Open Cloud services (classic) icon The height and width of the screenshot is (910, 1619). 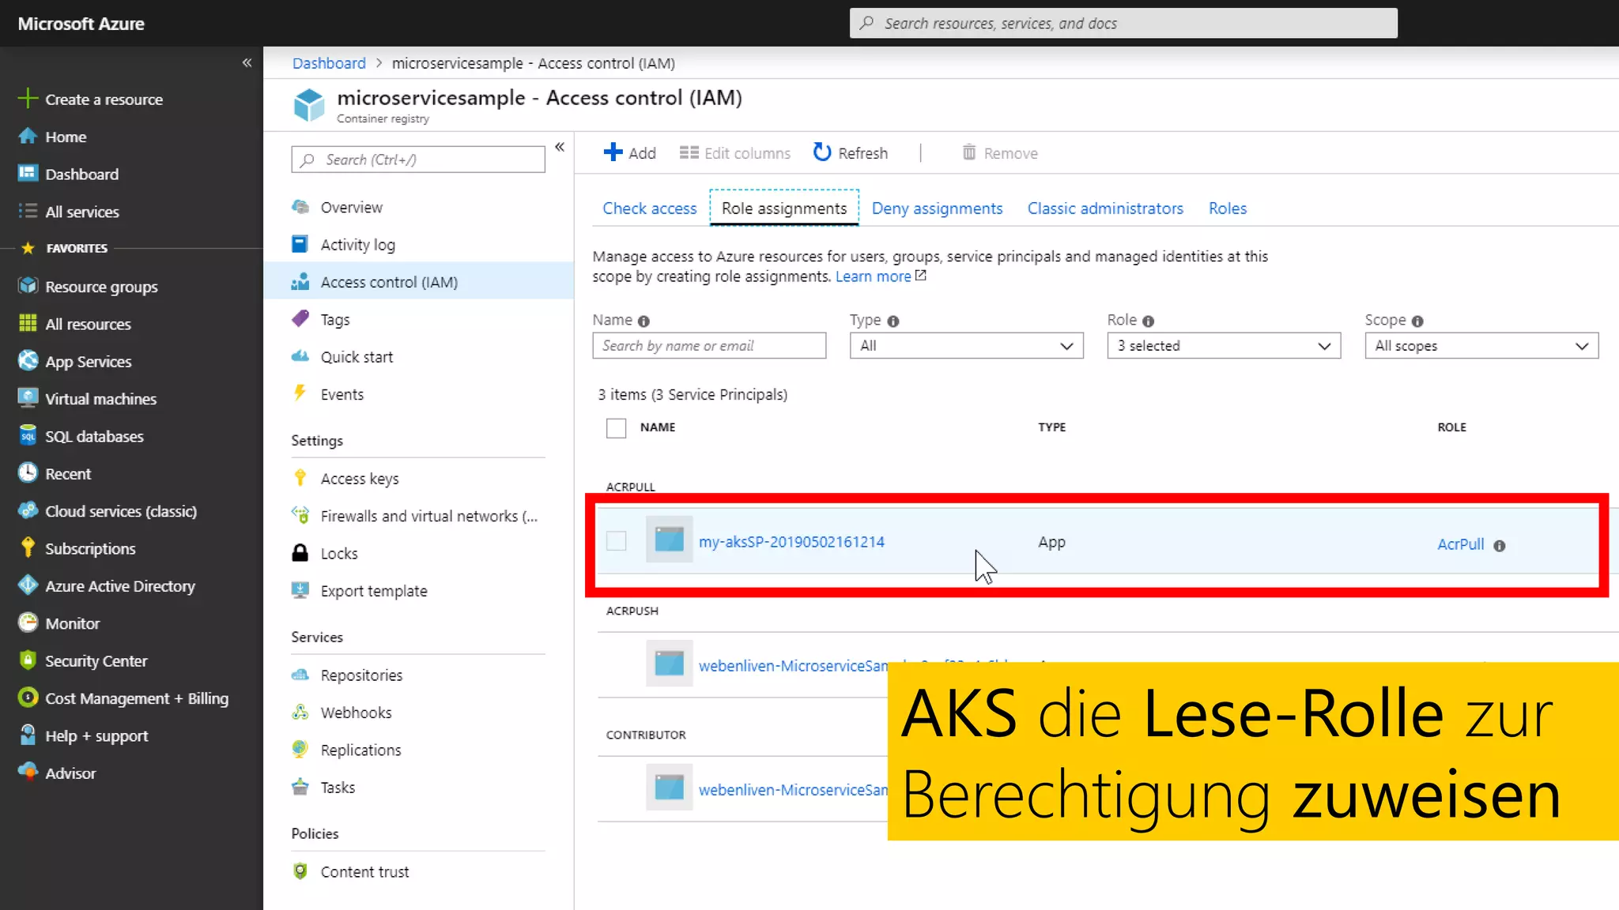tap(28, 510)
